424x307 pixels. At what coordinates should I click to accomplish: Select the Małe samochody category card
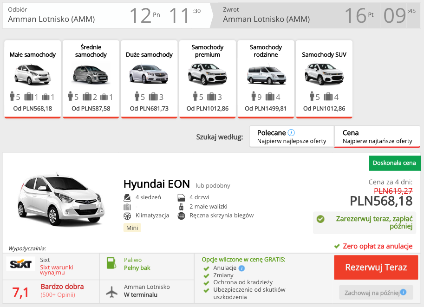(x=33, y=79)
